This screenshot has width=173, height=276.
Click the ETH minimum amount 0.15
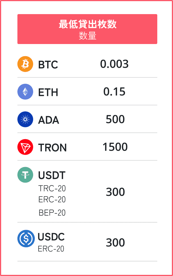(x=114, y=92)
